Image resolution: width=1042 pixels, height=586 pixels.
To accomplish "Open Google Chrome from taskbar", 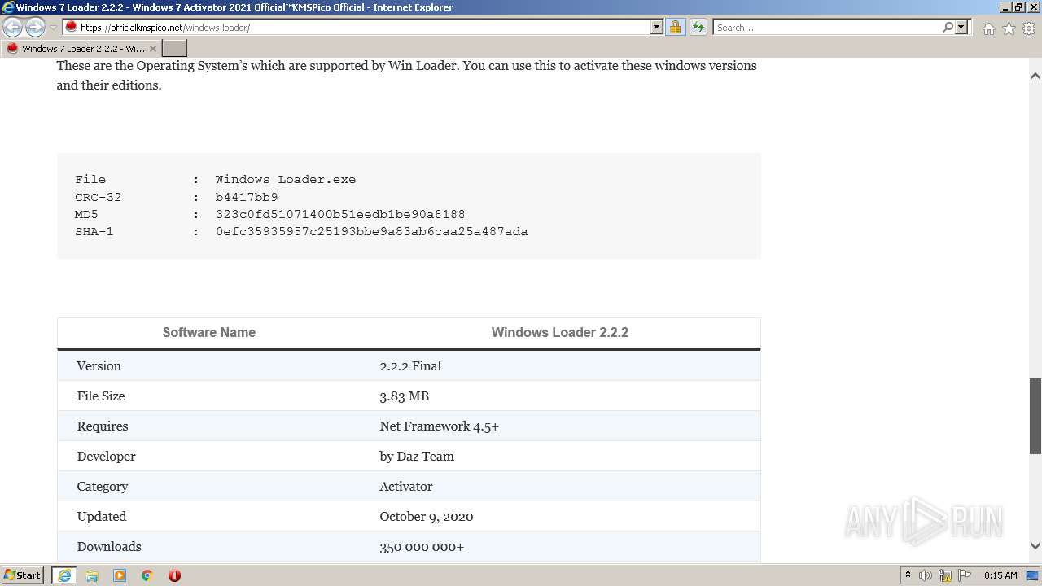I will pos(147,575).
